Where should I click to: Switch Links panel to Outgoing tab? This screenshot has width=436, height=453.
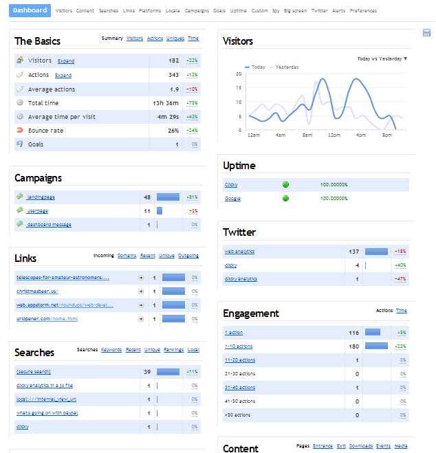(188, 256)
